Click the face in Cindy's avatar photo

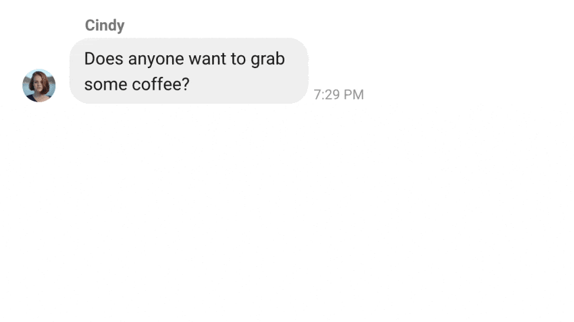coord(38,84)
